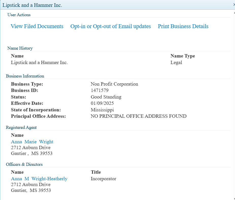The image size is (235, 200).
Task: Open registered agent Anna Marie Wright link
Action: [x=32, y=142]
